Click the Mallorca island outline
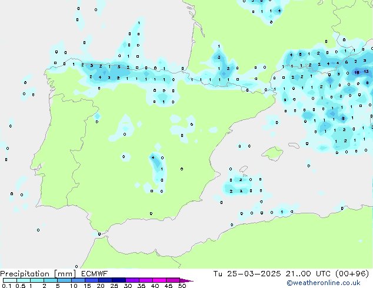The height and width of the screenshot is (288, 373). point(272,153)
